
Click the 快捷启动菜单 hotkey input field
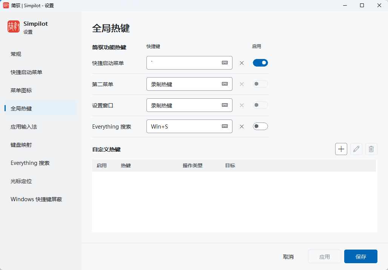[x=189, y=63]
